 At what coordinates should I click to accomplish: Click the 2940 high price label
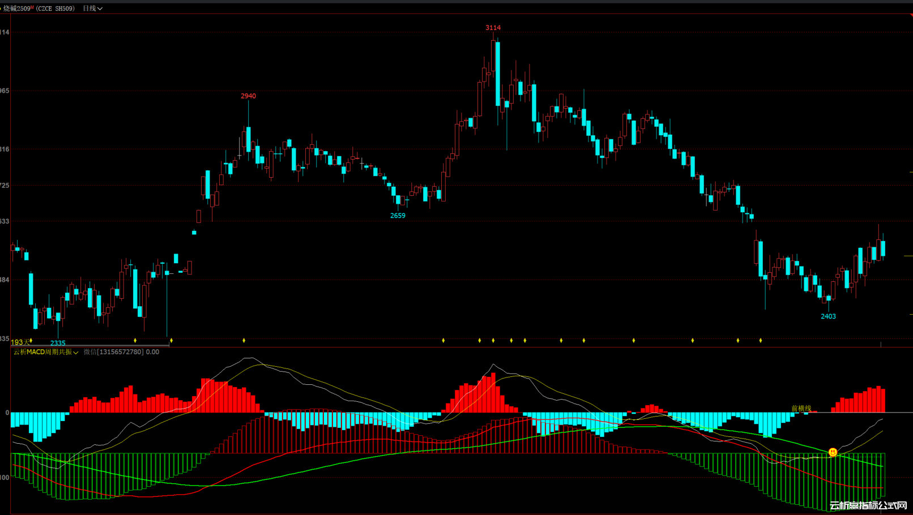point(248,96)
